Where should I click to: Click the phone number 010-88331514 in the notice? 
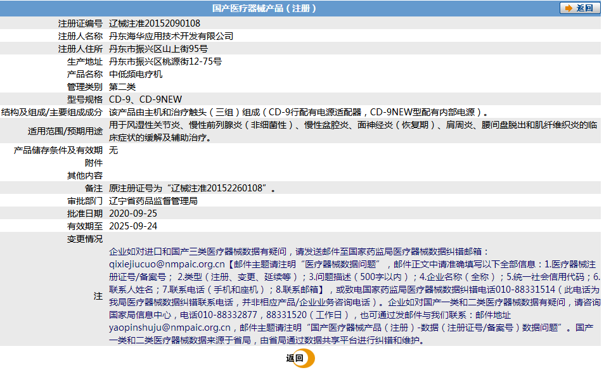click(x=525, y=290)
